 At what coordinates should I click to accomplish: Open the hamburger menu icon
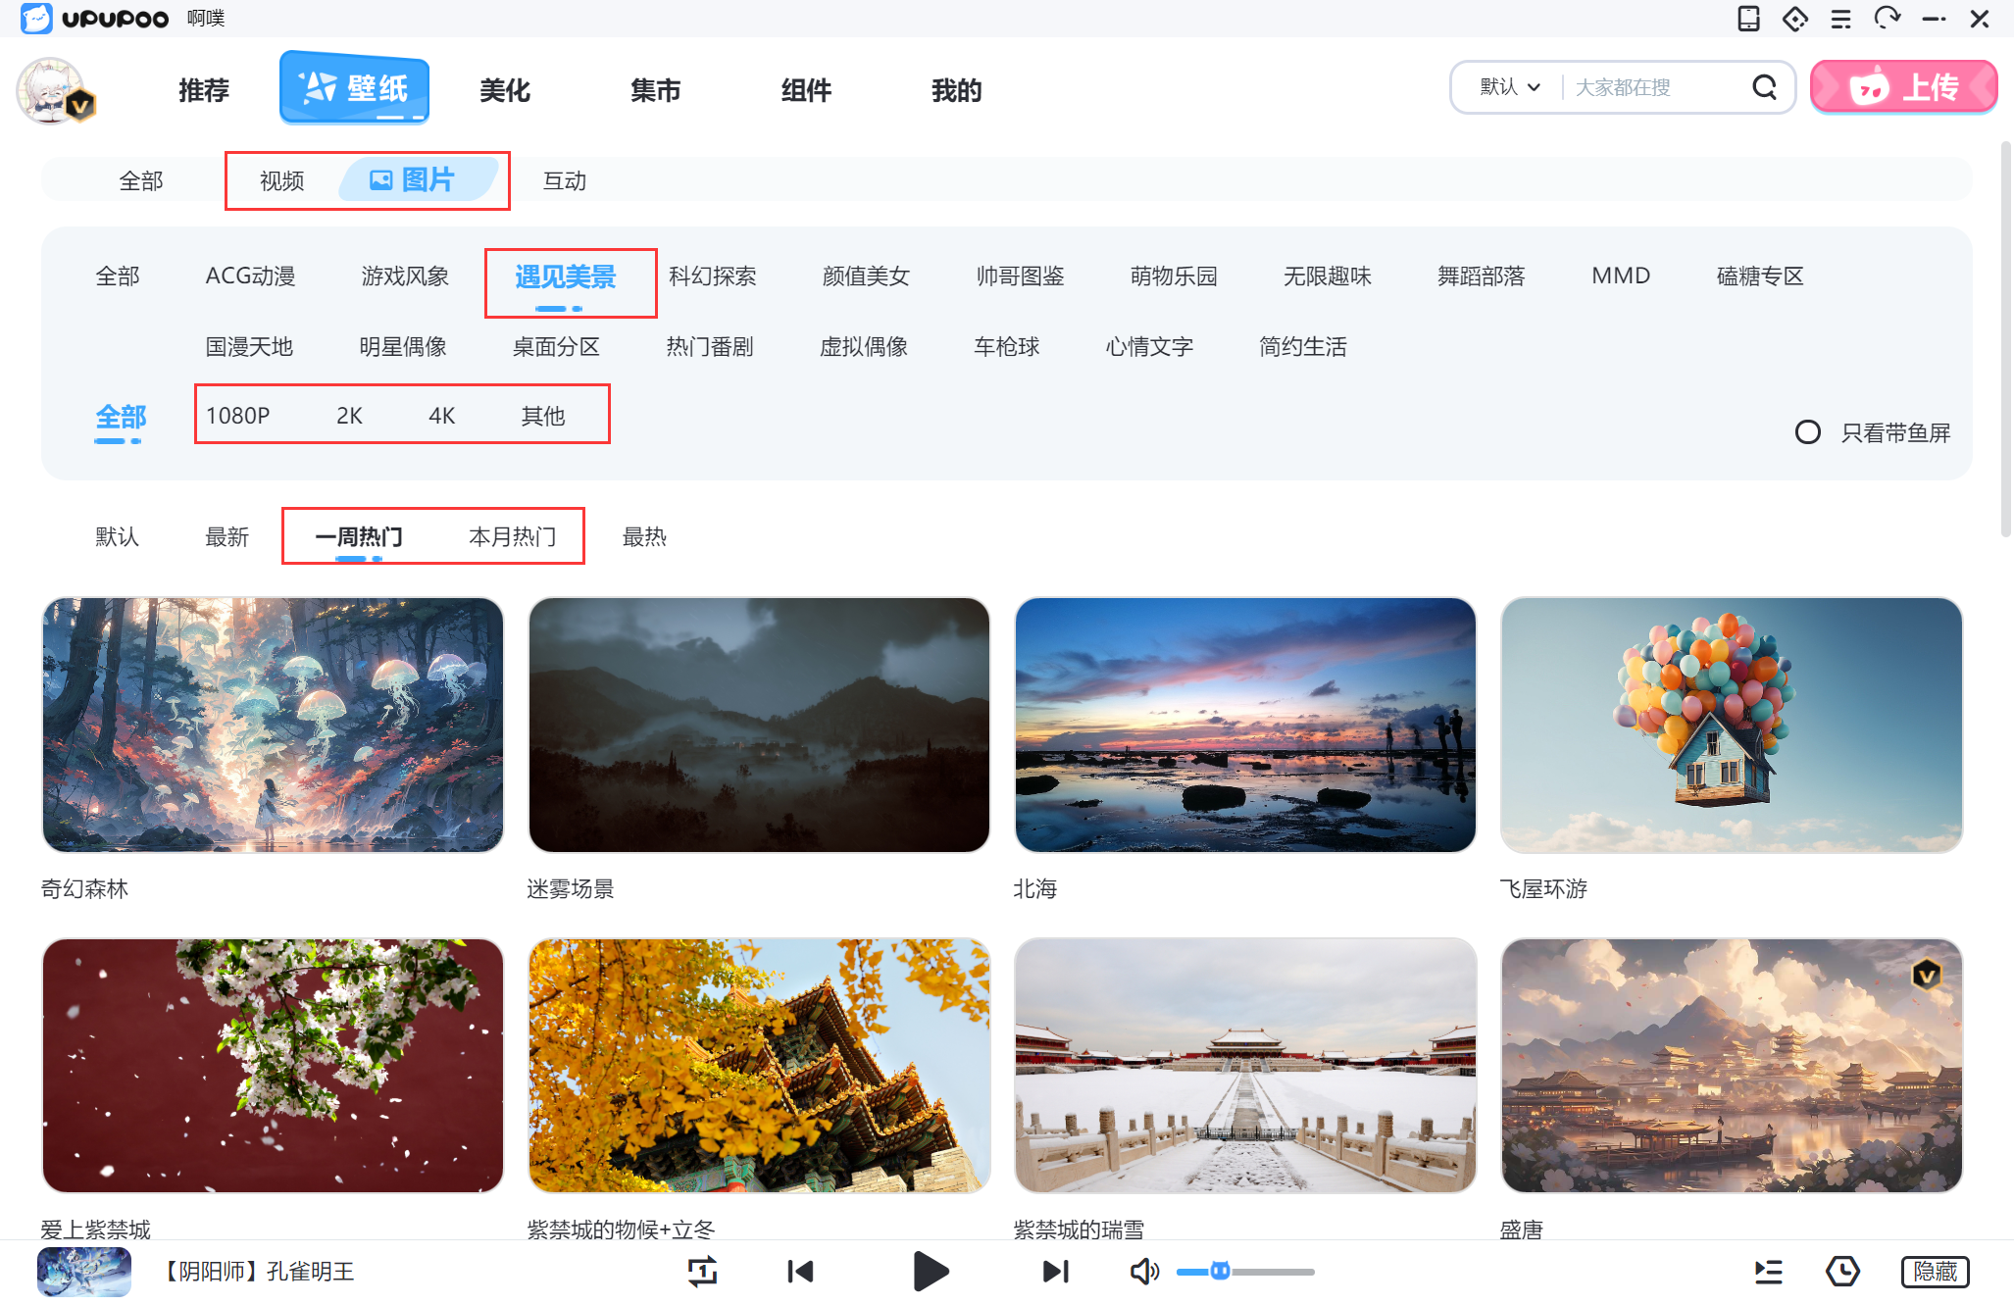1840,19
